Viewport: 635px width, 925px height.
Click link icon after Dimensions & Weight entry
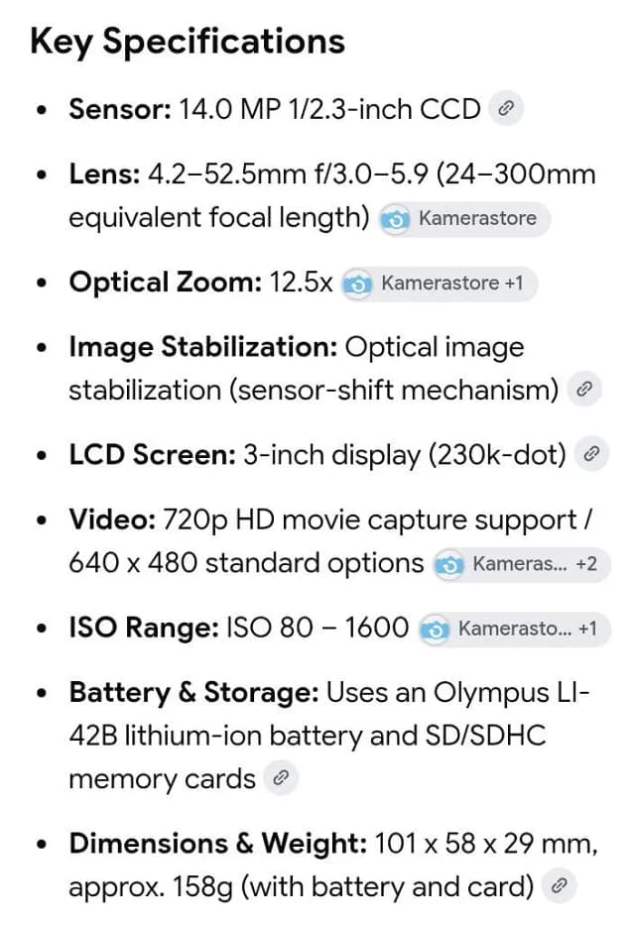click(559, 885)
